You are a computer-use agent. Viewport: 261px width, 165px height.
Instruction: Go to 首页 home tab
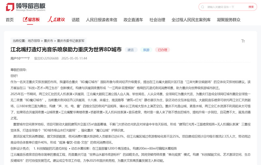[x=10, y=20]
